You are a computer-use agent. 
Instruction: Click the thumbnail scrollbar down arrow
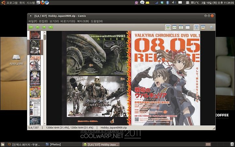pyautogui.click(x=45, y=124)
